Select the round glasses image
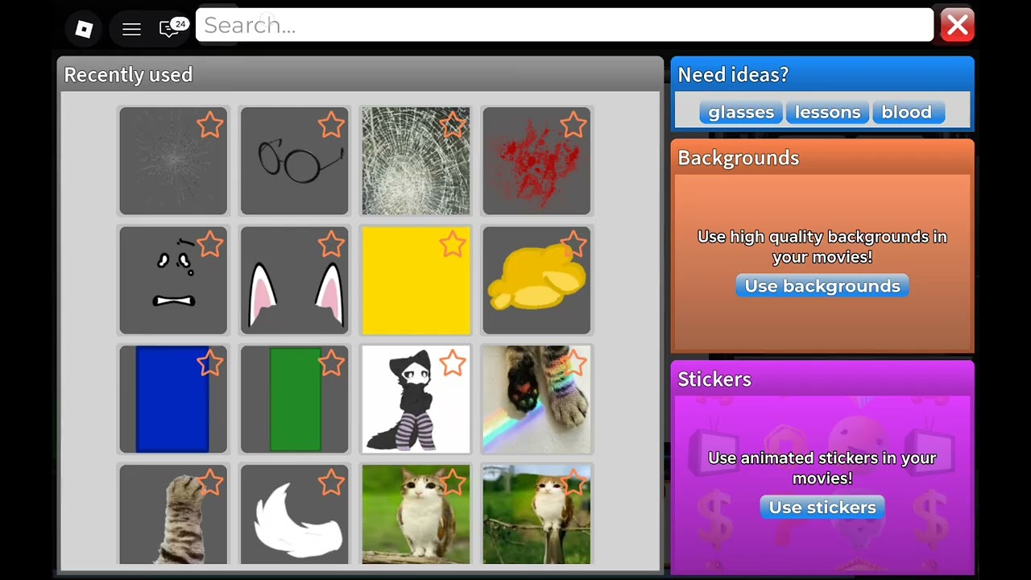This screenshot has height=580, width=1031. coord(295,161)
